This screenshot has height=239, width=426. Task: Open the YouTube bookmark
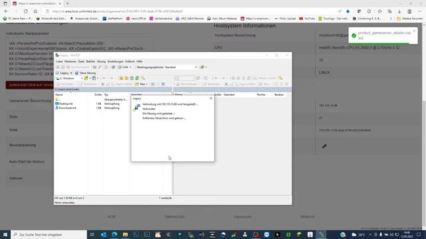[307, 19]
